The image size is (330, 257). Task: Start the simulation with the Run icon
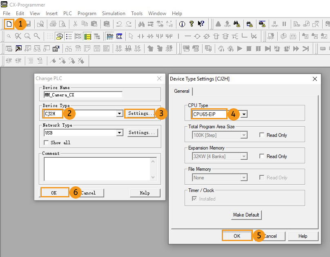240,48
